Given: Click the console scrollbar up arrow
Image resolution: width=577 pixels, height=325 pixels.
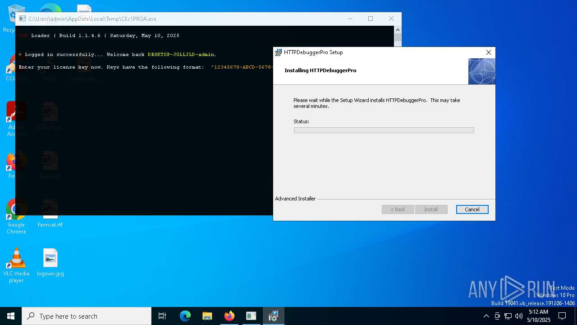Looking at the screenshot, I should [398, 30].
